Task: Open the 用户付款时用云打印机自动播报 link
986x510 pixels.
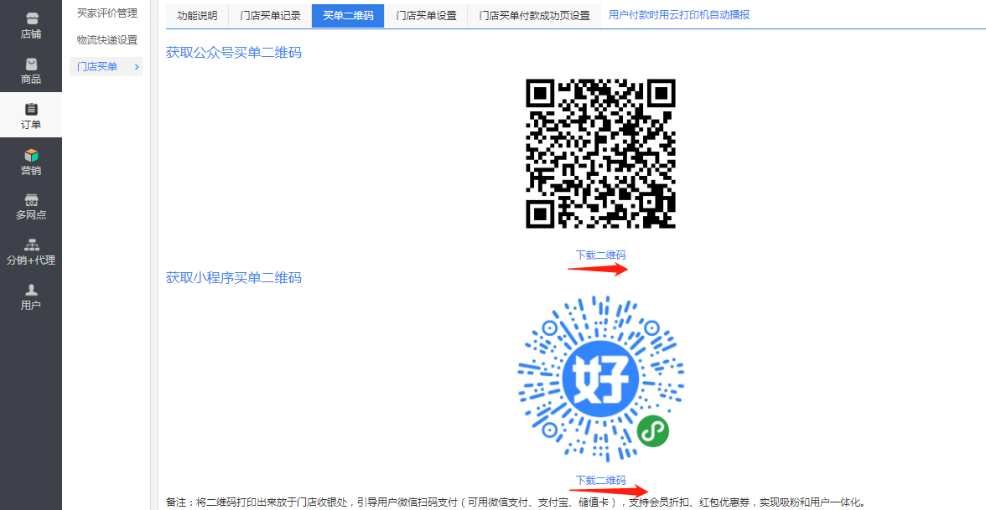Action: (x=679, y=15)
